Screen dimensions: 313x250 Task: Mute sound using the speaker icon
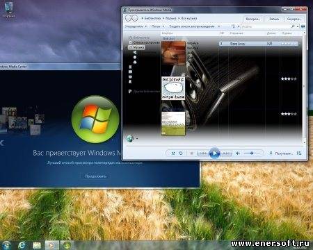(238, 153)
